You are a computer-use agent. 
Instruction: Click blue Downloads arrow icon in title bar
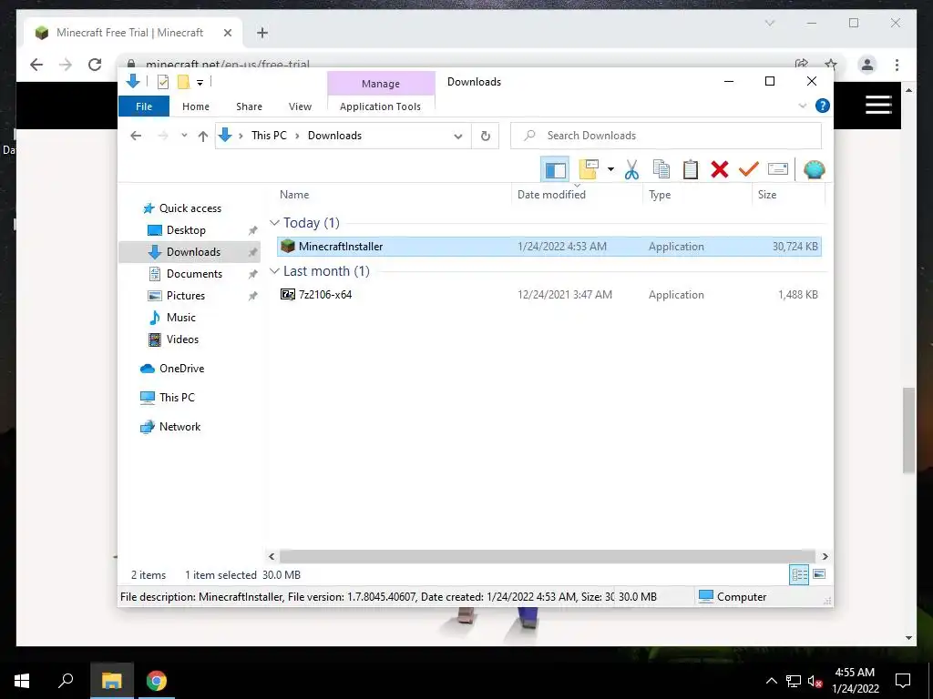pos(133,81)
